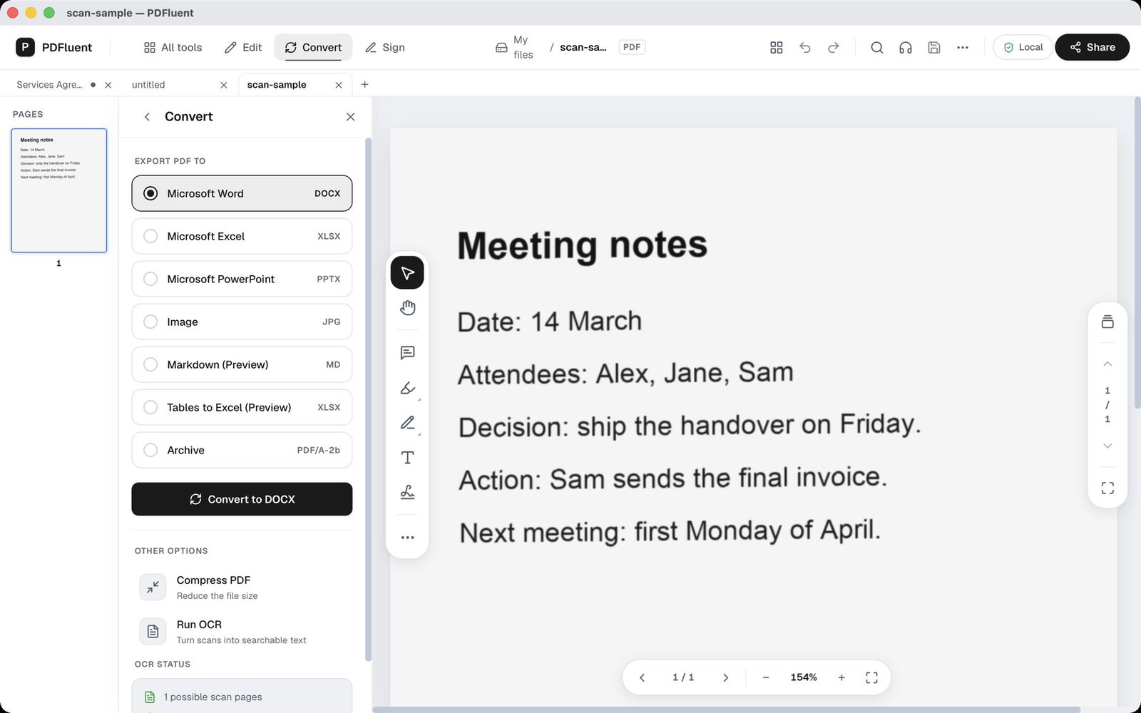The image size is (1141, 713).
Task: Select the text tool
Action: [407, 458]
